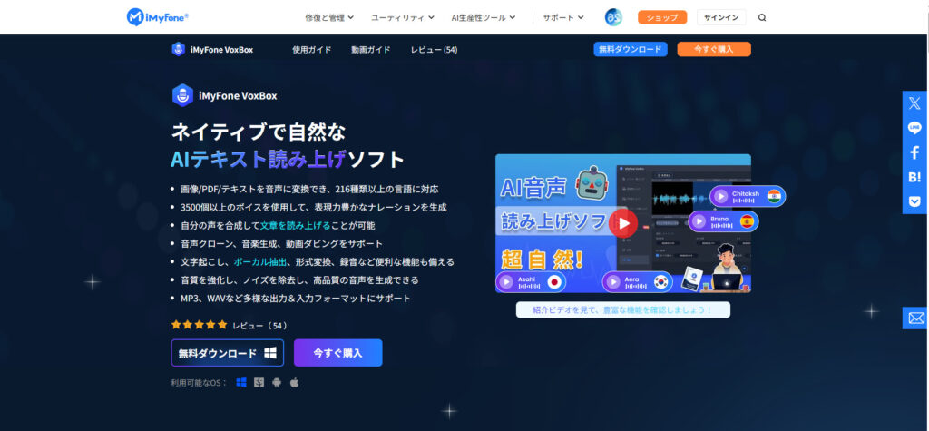This screenshot has width=929, height=431.
Task: Click top blue 無料ダウンロード button
Action: pos(631,49)
